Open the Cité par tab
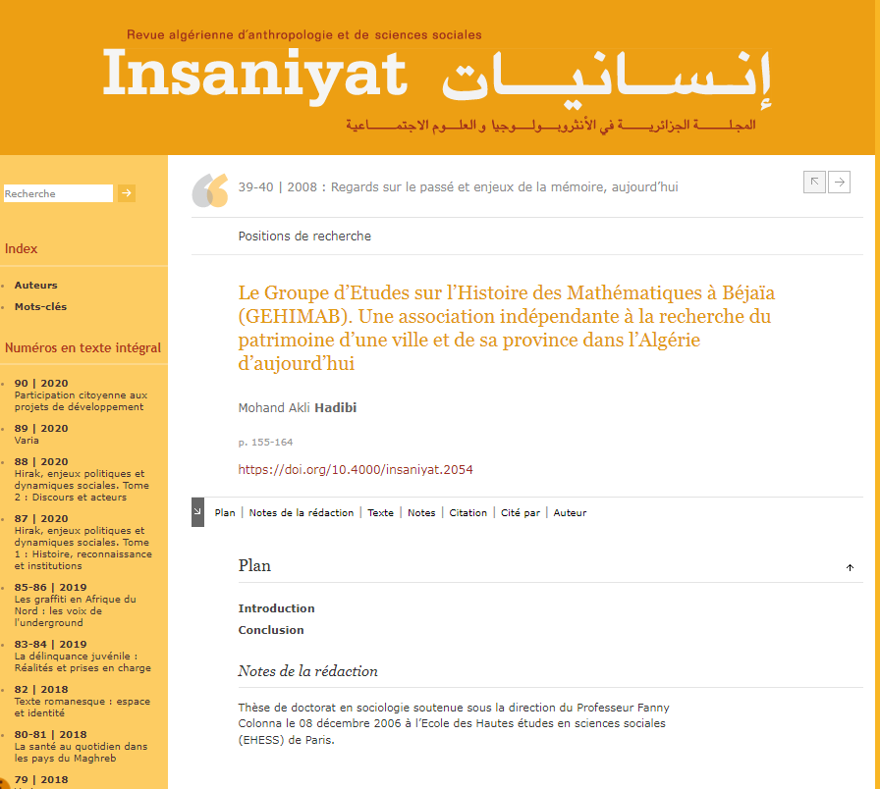Image resolution: width=880 pixels, height=789 pixels. pos(521,512)
